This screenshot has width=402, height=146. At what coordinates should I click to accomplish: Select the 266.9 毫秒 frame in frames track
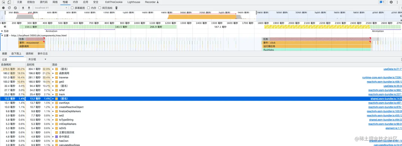[x=156, y=27]
